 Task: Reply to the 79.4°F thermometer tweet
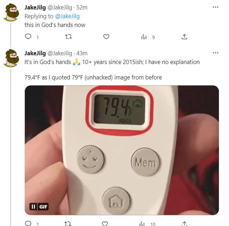(28, 223)
